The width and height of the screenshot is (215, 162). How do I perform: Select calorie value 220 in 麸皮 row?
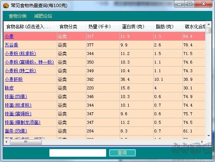[x=90, y=88]
